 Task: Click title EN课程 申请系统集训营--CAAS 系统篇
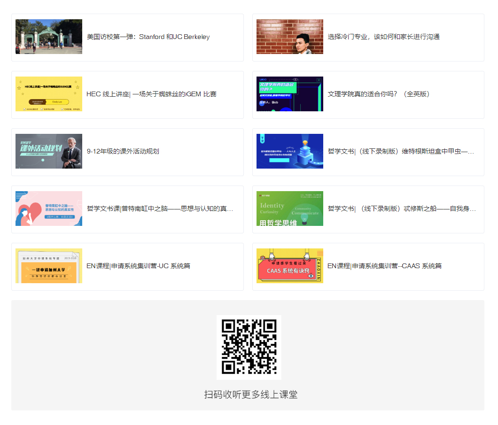pos(385,266)
